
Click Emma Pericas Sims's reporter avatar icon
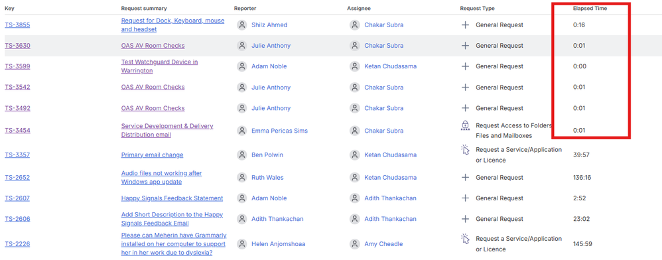point(242,131)
